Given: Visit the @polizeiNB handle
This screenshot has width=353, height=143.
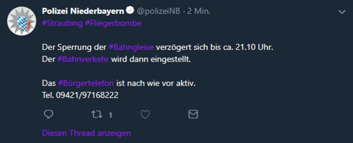Looking at the screenshot, I should [x=158, y=11].
